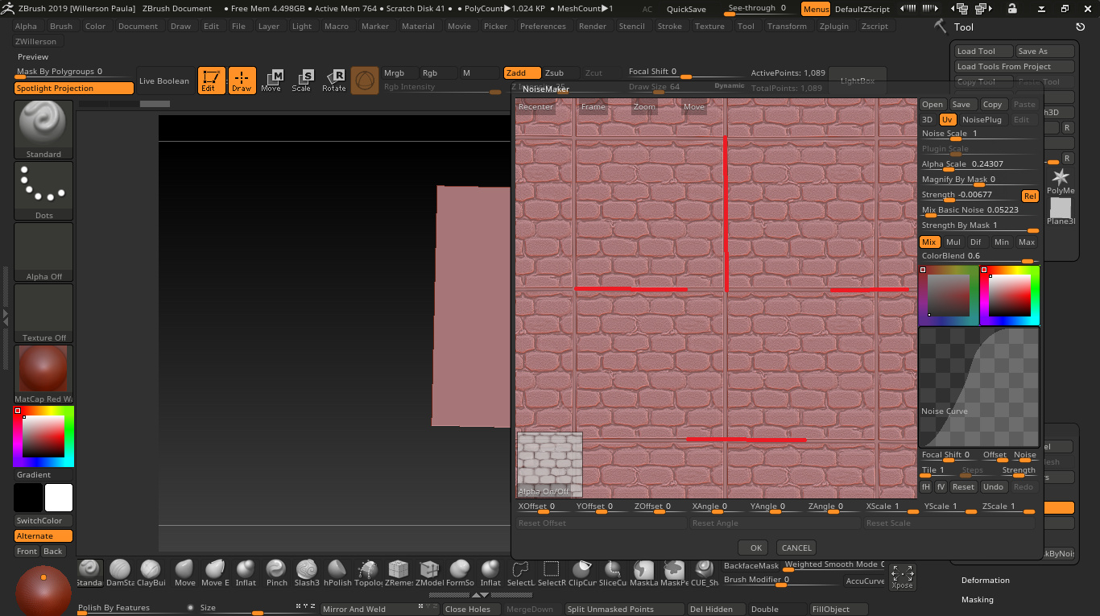1100x616 pixels.
Task: Choose the Move transform icon
Action: tap(271, 81)
